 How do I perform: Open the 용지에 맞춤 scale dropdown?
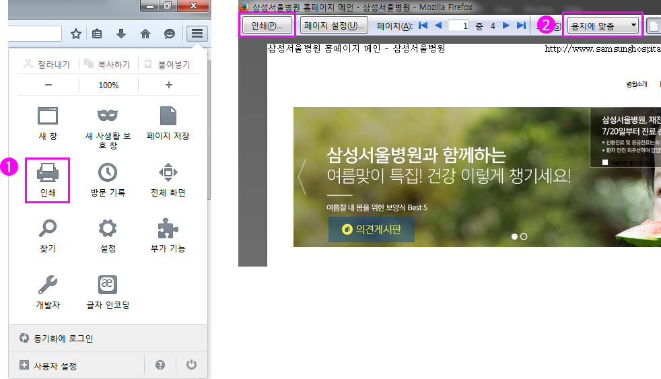coord(603,26)
